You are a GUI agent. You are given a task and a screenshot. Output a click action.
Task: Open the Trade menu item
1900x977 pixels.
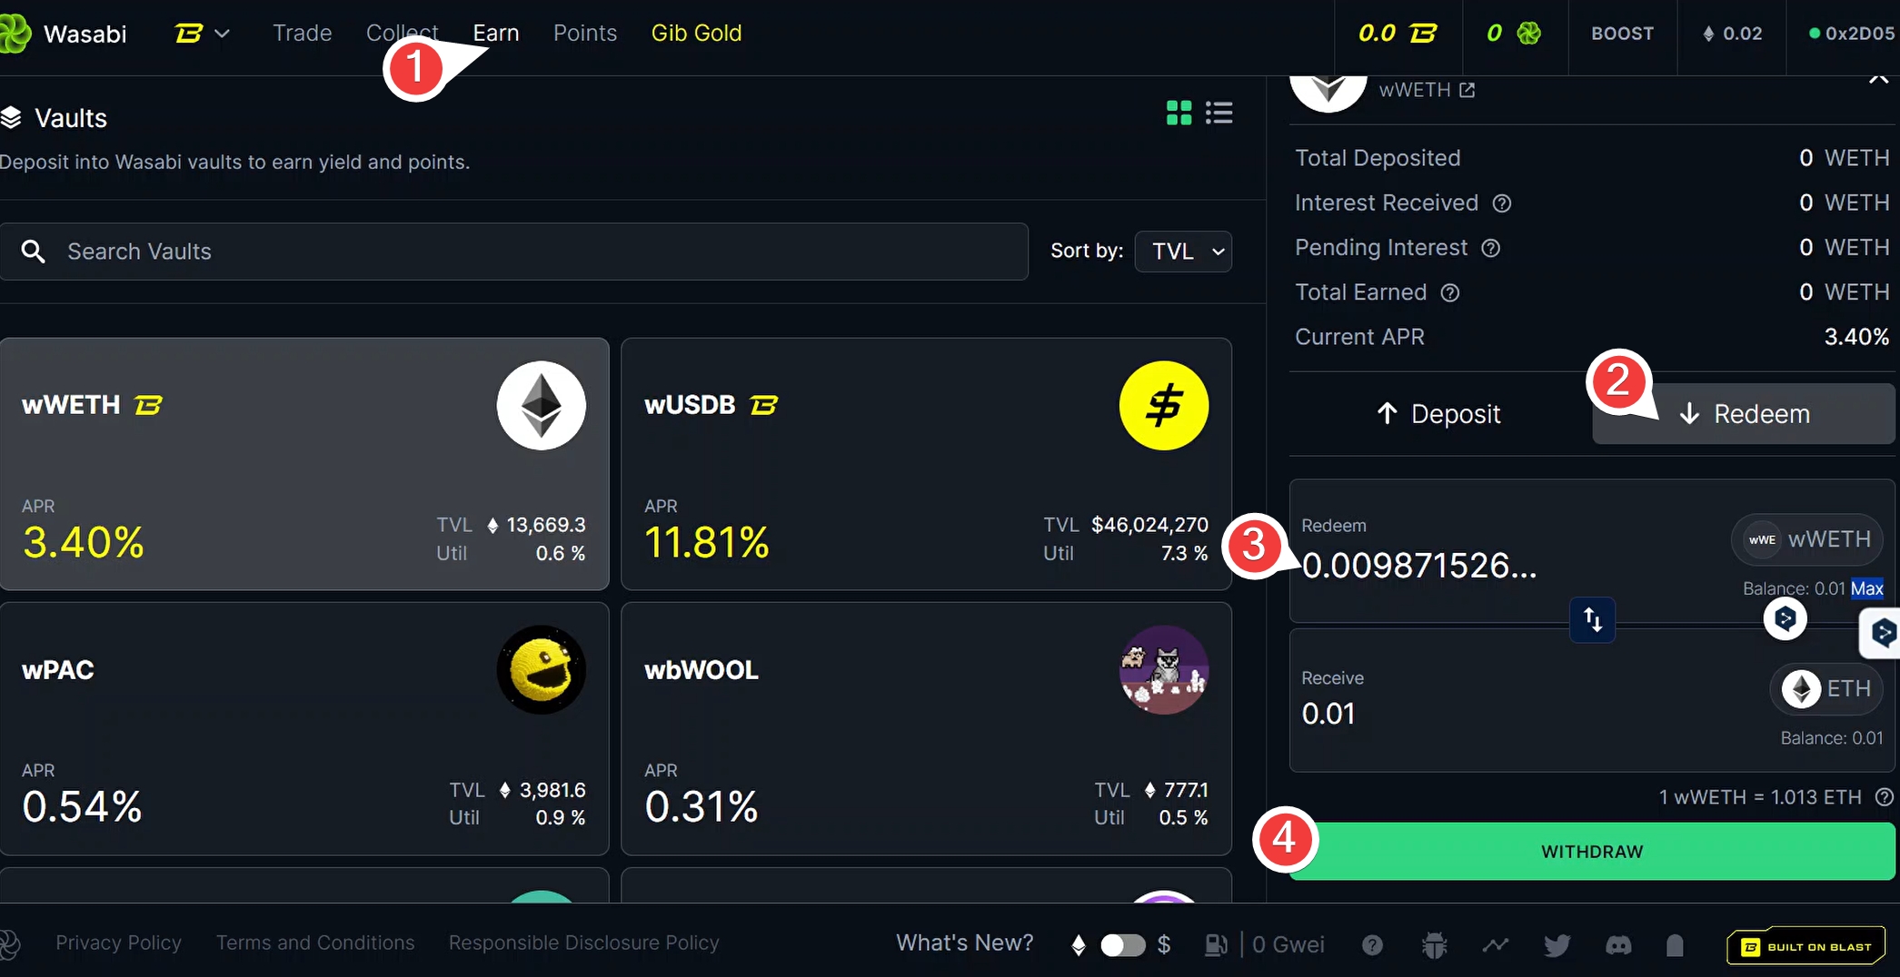click(302, 34)
